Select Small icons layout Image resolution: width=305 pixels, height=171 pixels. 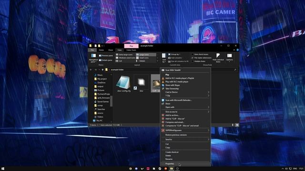coord(142,58)
